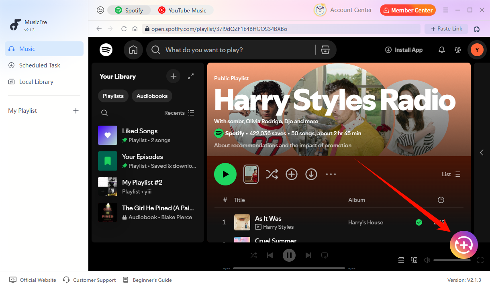Screen dimensions: 490x289
Task: Click the playback progress bar
Action: tap(289, 268)
